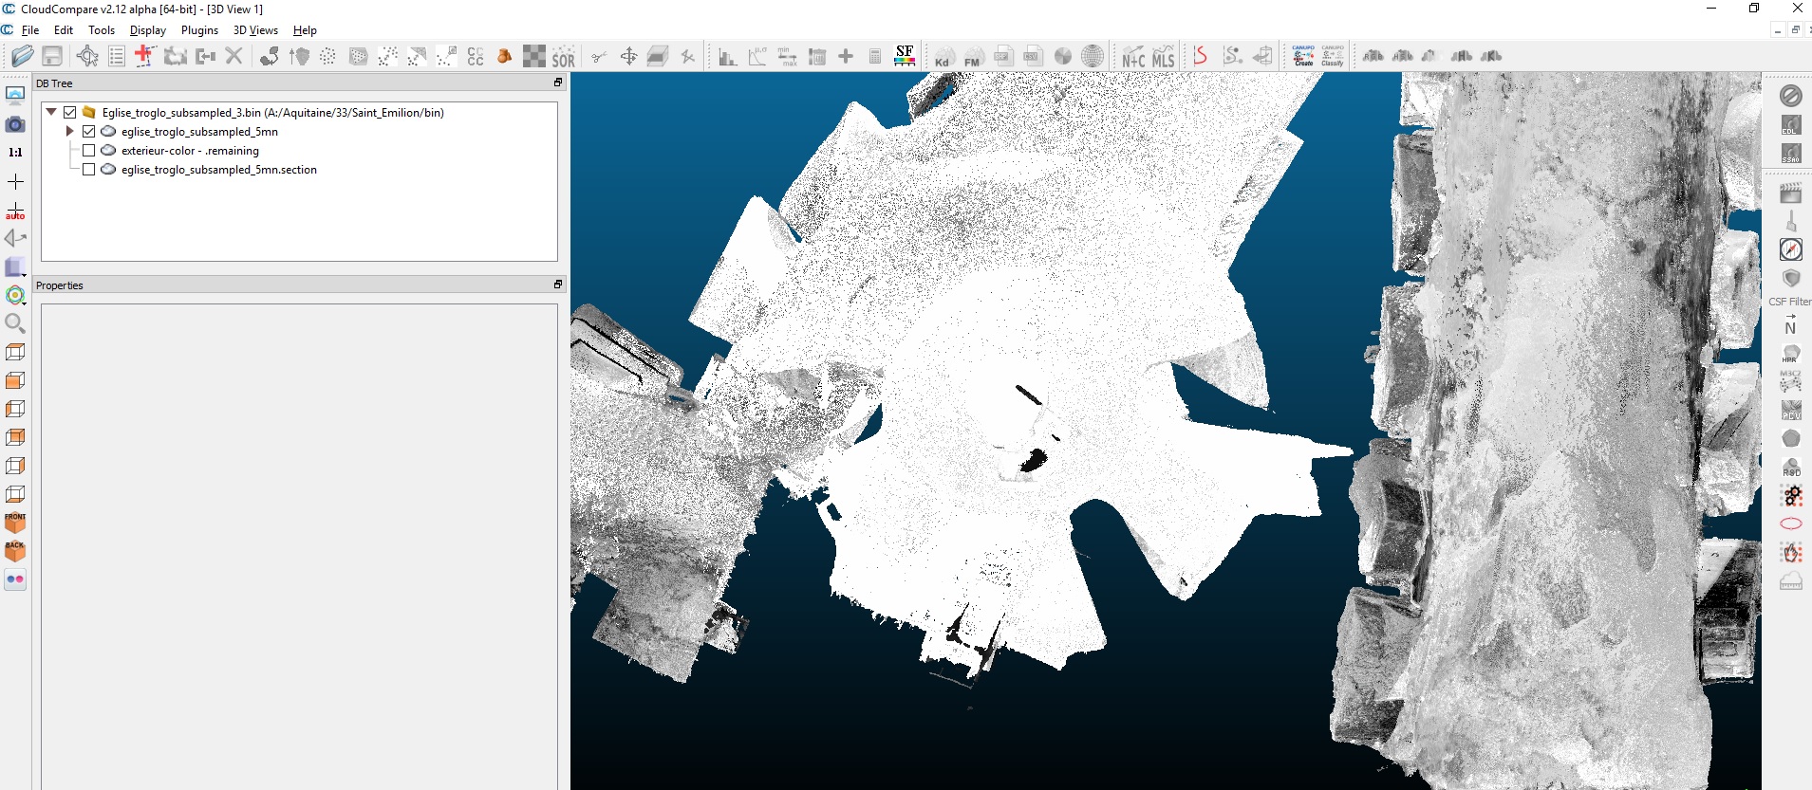
Task: Open the Tools menu
Action: coord(102,30)
